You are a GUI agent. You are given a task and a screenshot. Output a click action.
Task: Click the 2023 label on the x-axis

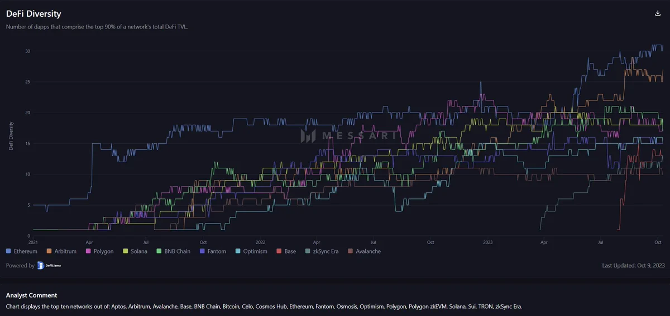[488, 242]
